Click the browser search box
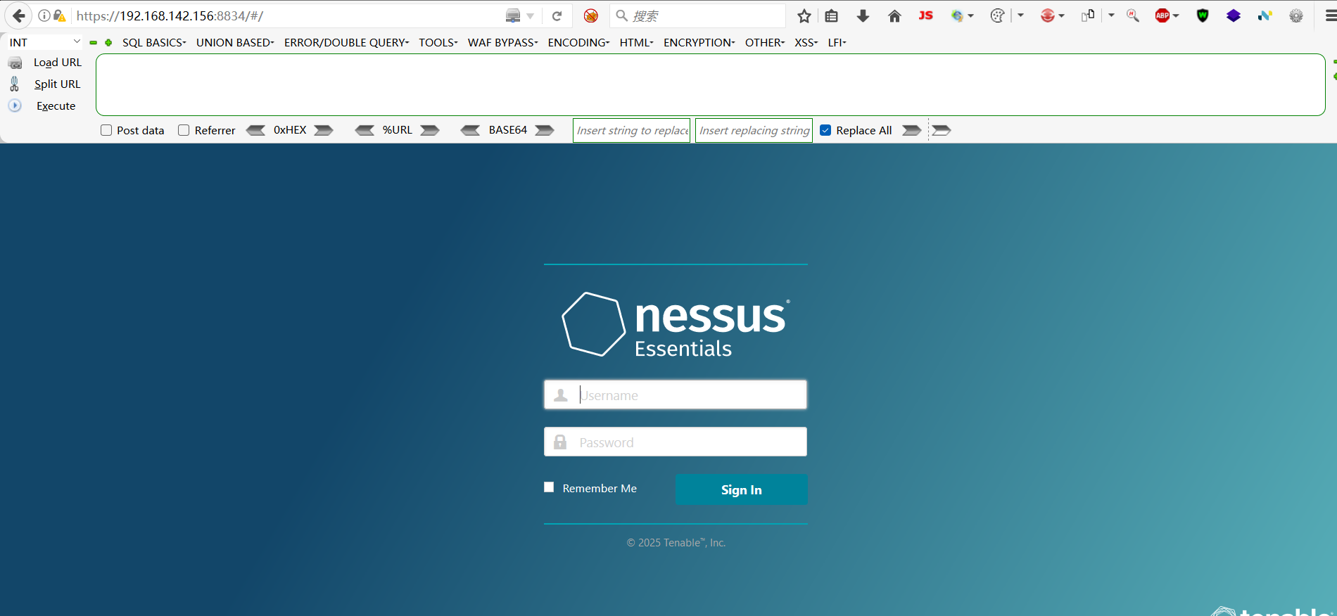Screen dimensions: 1337x616 (x=698, y=15)
